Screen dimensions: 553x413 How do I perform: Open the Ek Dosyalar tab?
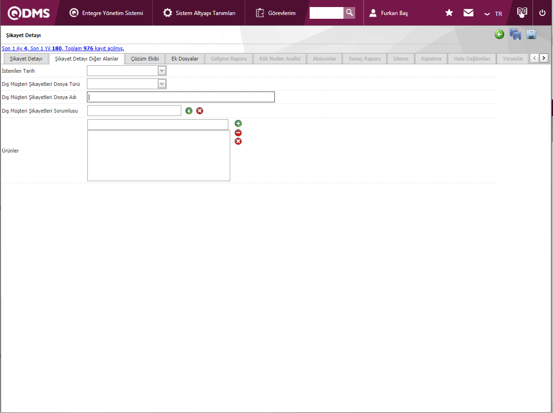tap(185, 59)
